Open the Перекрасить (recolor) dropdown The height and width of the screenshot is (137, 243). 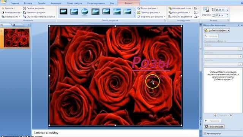click(x=11, y=17)
